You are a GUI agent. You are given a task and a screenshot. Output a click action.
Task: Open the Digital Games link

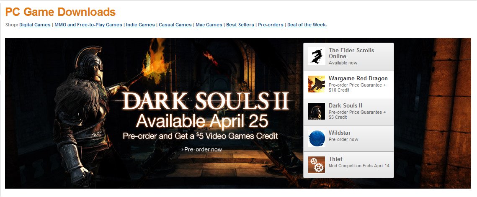coord(35,25)
